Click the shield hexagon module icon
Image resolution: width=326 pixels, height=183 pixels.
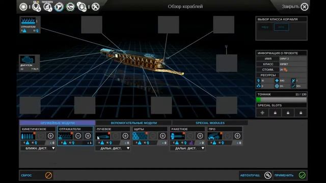coord(140,136)
